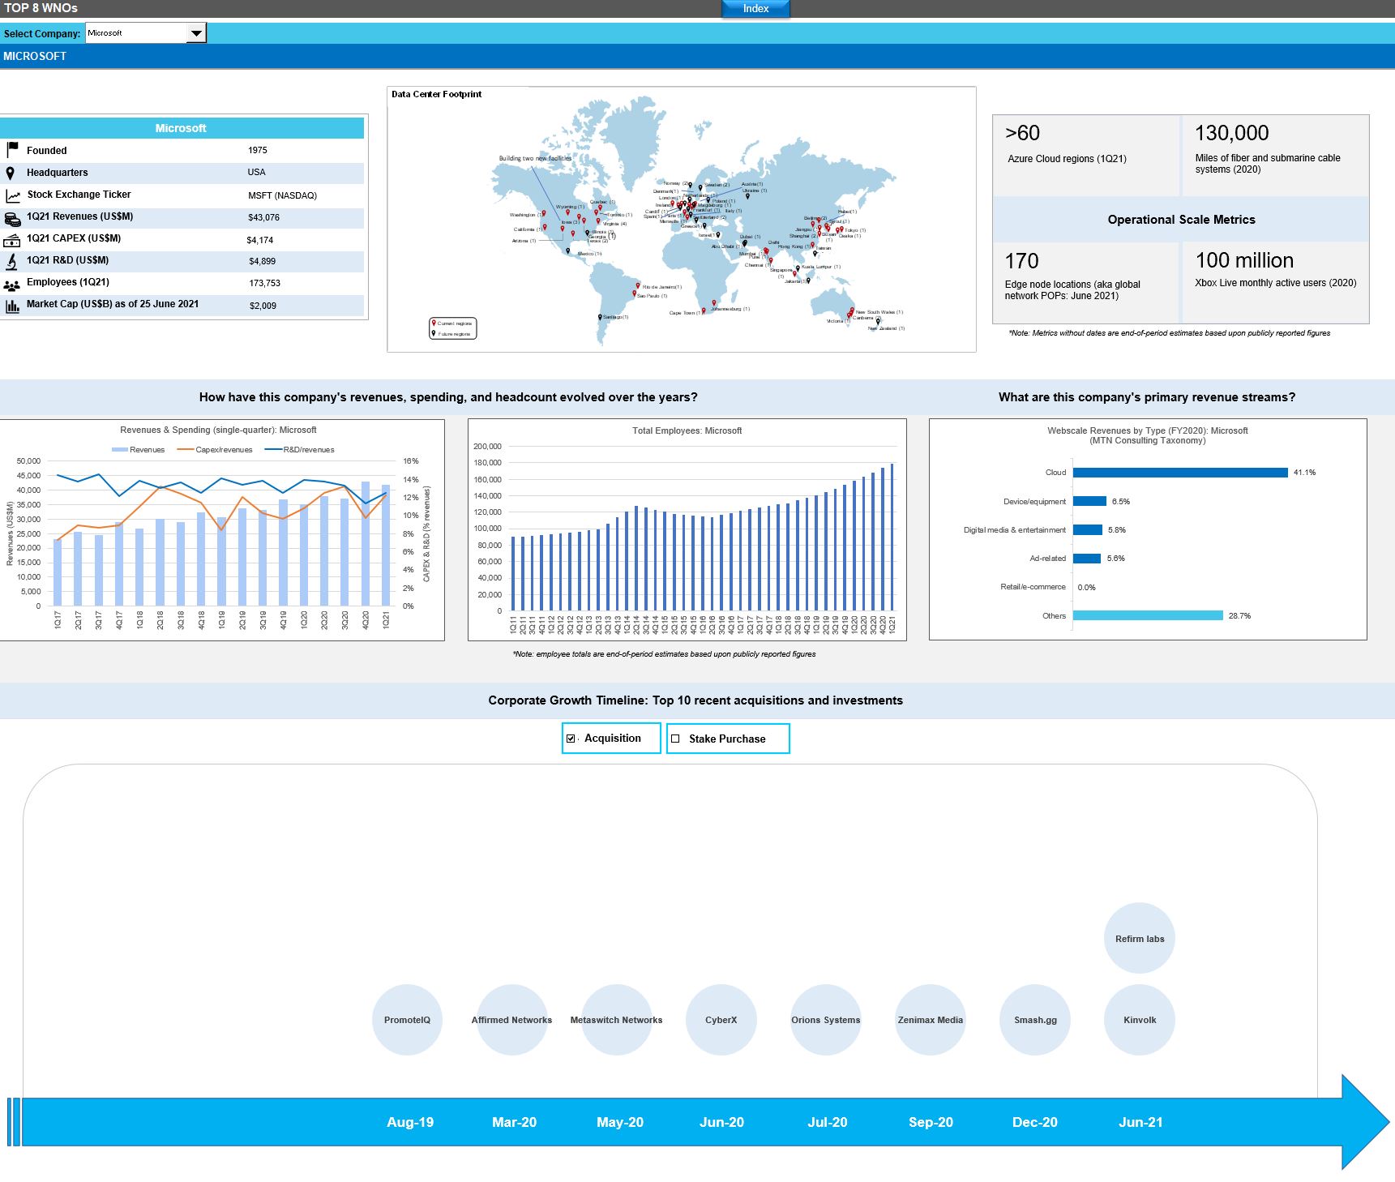Click the Sep-20 timeline date
1395x1182 pixels.
click(931, 1122)
